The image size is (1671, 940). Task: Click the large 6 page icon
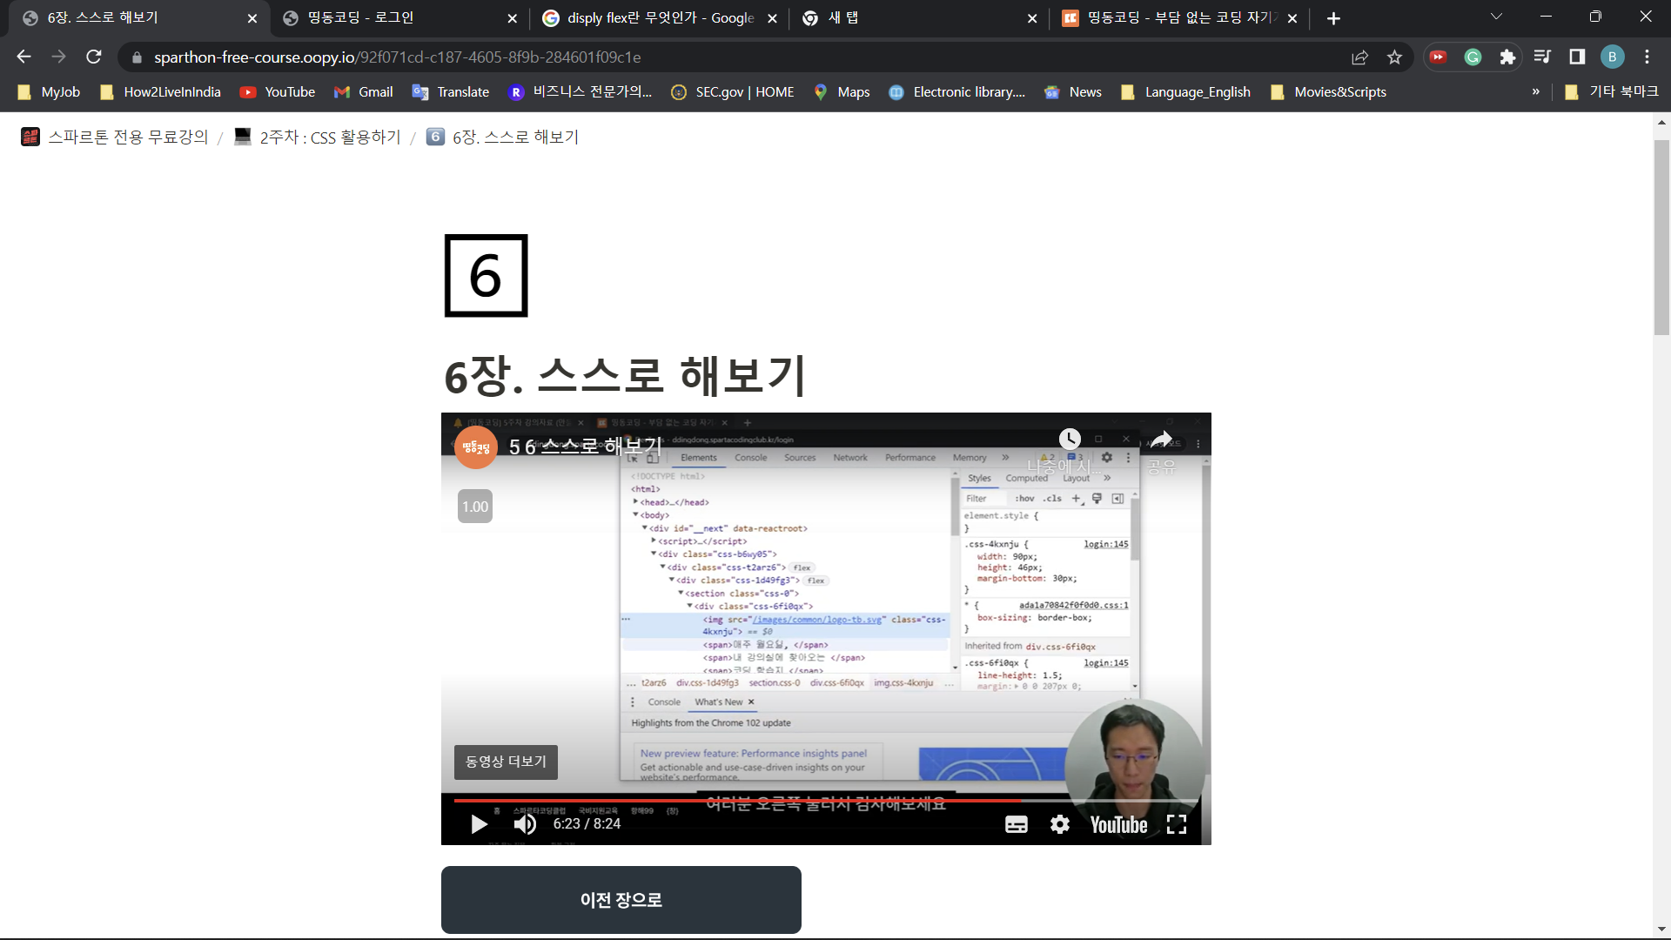486,276
